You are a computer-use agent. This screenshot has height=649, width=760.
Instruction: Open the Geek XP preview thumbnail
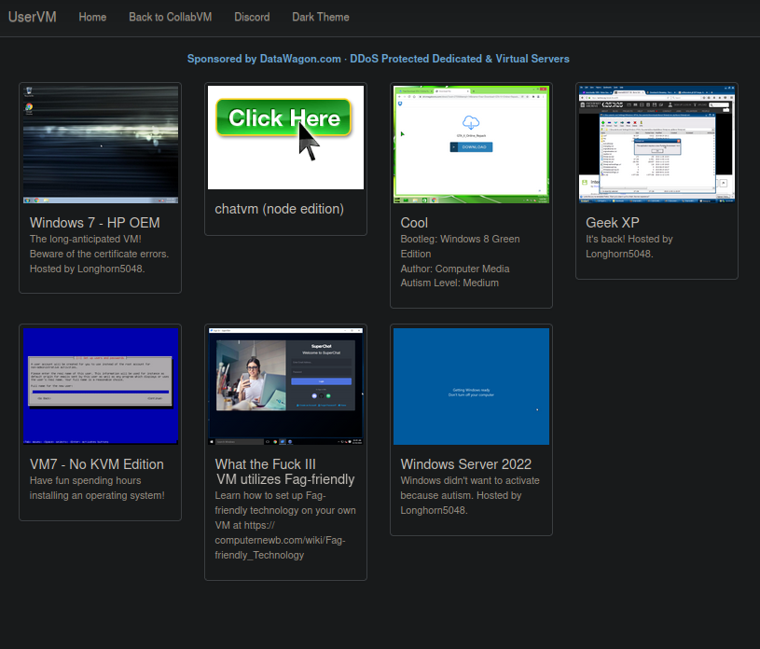(x=656, y=145)
